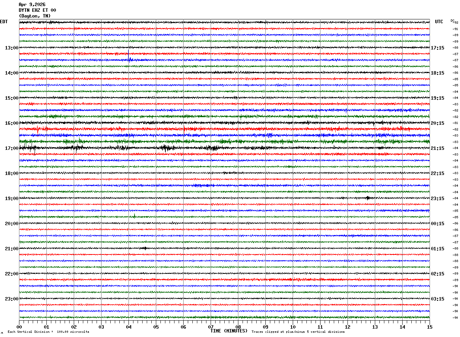Select the 23:00 EDT time label

coord(12,299)
